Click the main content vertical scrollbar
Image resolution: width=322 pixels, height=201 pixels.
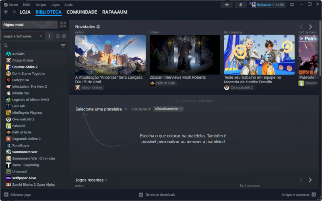[x=320, y=47]
